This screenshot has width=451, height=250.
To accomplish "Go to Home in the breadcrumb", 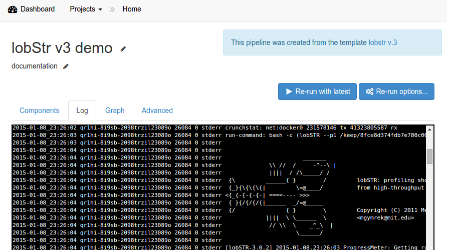I will click(x=132, y=9).
